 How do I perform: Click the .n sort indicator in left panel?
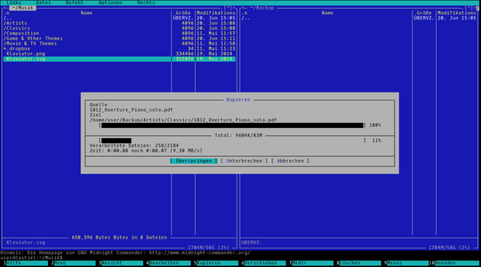coord(7,13)
